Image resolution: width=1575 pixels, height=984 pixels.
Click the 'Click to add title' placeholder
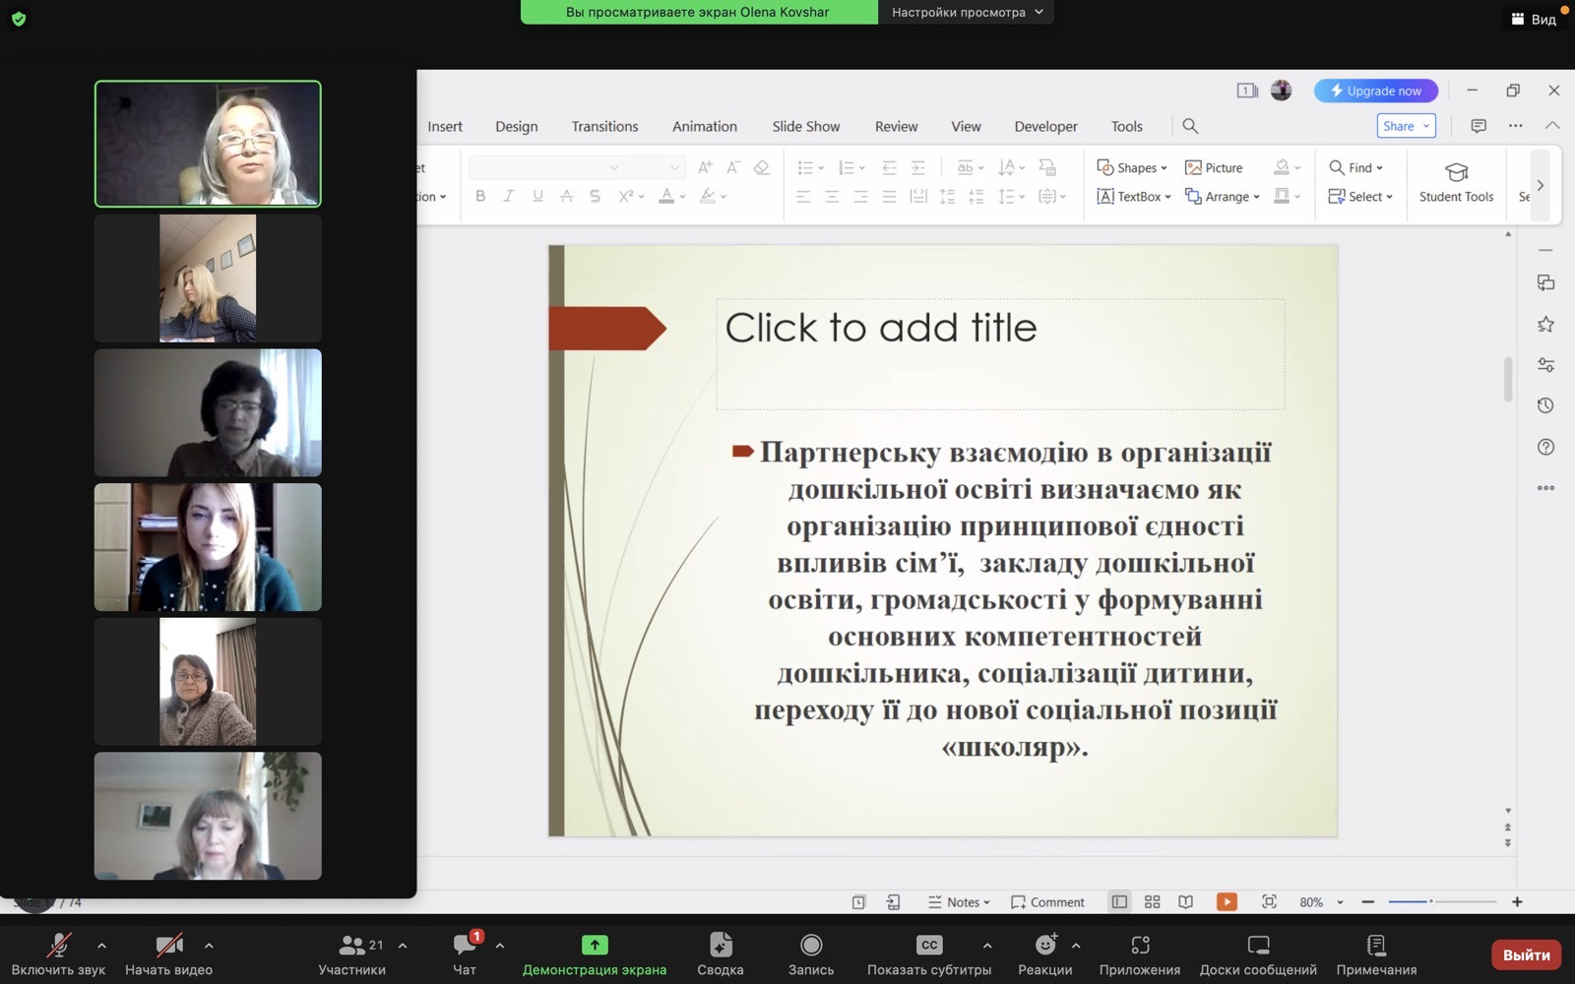pos(999,352)
